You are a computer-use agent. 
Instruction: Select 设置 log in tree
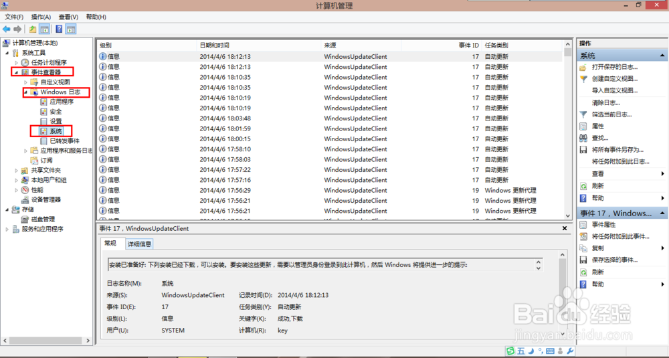tap(56, 121)
